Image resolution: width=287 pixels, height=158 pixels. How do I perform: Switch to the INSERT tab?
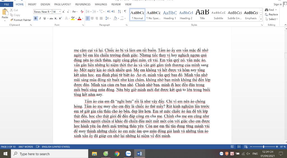[32, 4]
